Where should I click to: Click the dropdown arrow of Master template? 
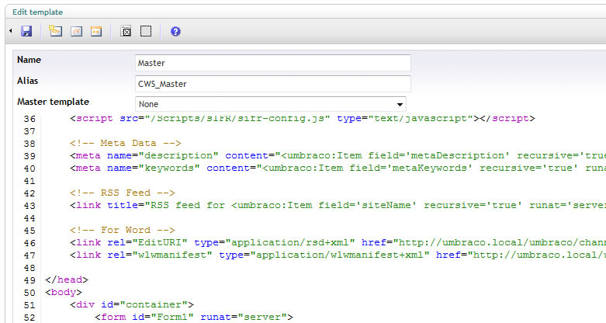coord(400,105)
